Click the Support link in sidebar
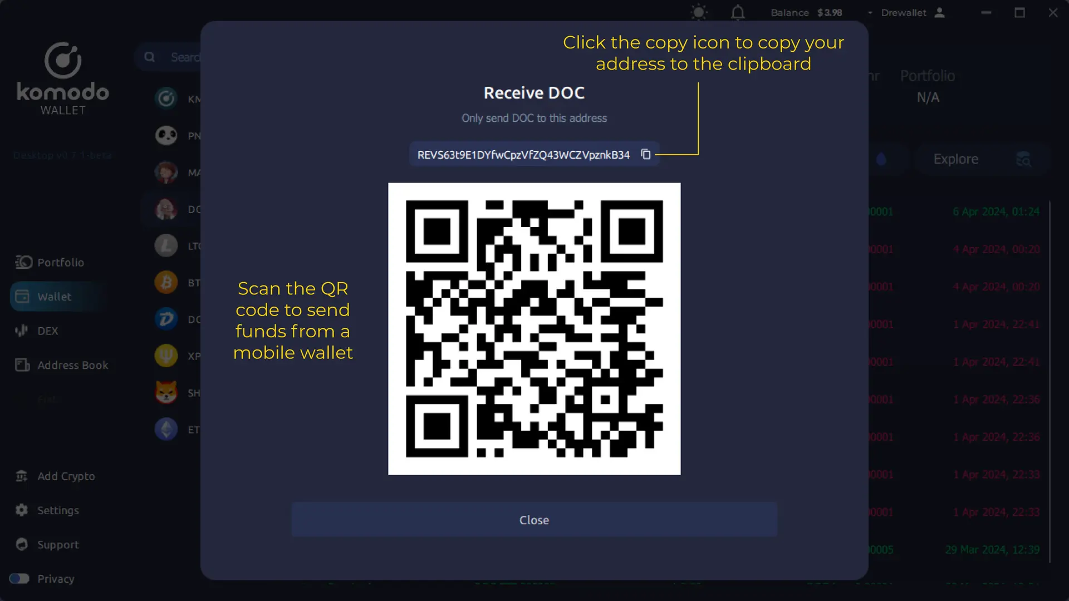The width and height of the screenshot is (1069, 601). click(x=57, y=544)
